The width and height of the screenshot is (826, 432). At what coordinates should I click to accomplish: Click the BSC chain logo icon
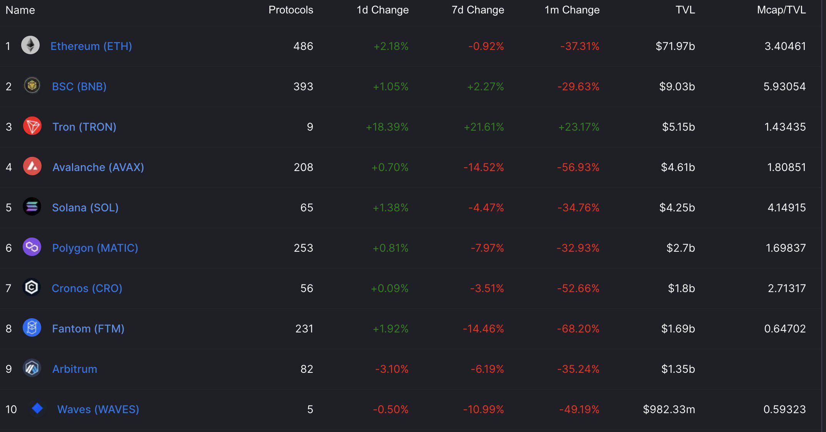click(32, 85)
